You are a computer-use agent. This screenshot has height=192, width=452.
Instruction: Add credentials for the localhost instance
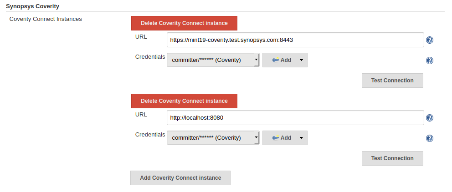pos(285,137)
